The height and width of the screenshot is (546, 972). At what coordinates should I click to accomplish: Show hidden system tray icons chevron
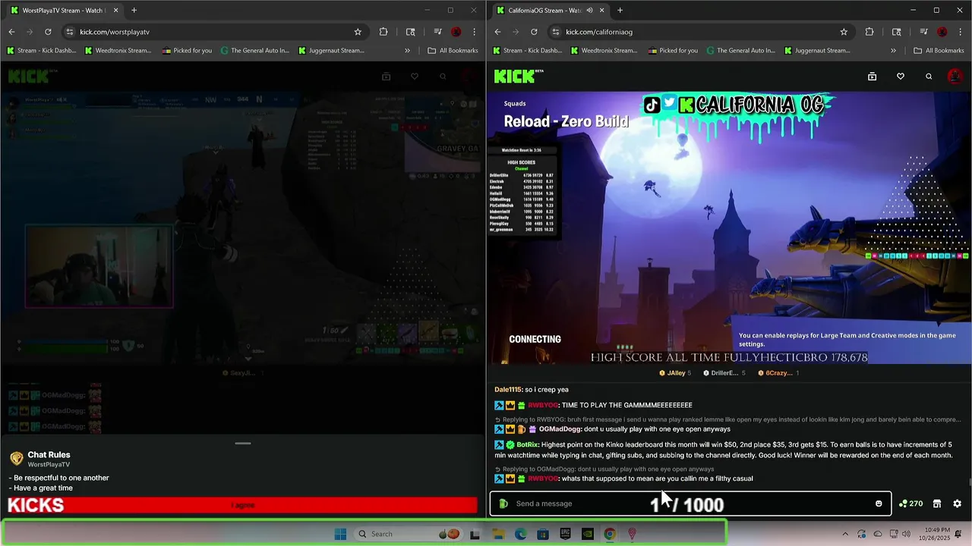845,534
